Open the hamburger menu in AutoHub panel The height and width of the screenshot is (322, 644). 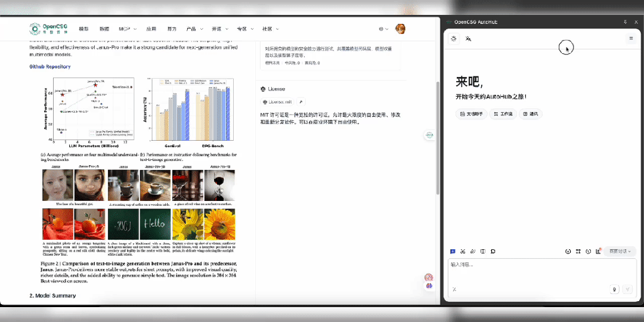[631, 39]
